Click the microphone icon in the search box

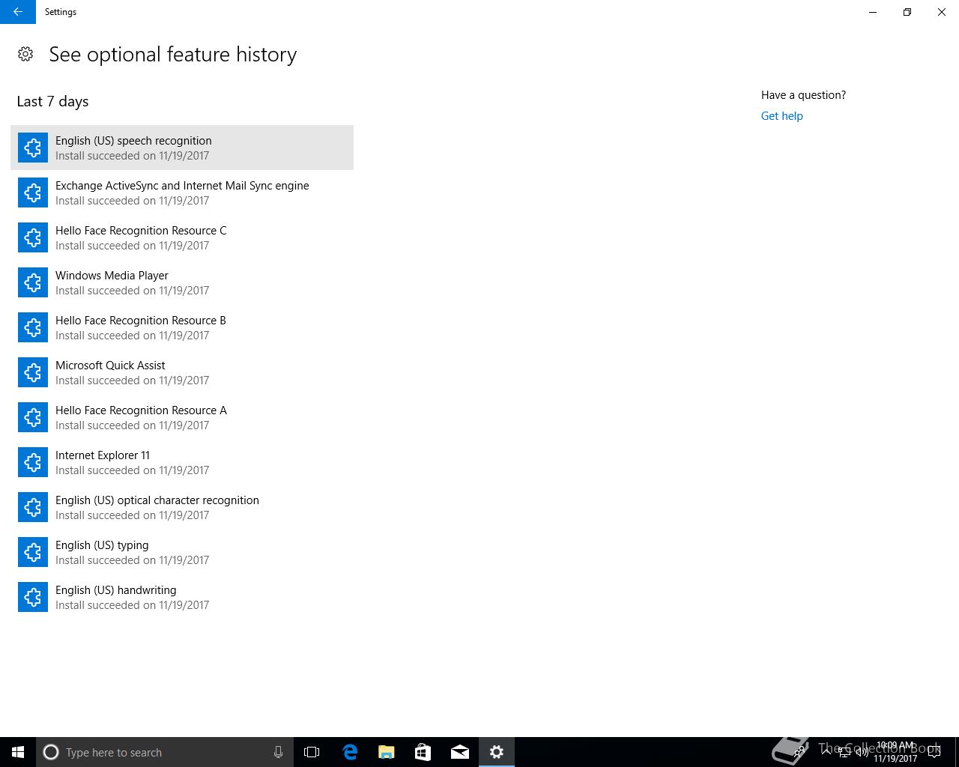coord(278,752)
